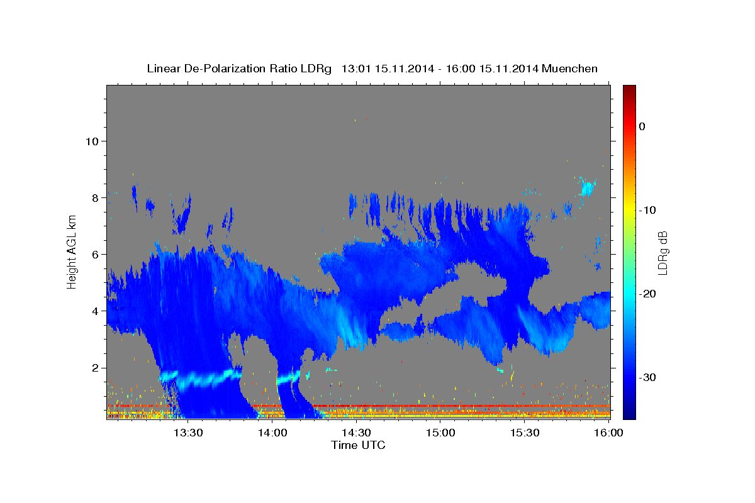Click the height tick label 4
This screenshot has height=503, width=755.
(x=95, y=311)
